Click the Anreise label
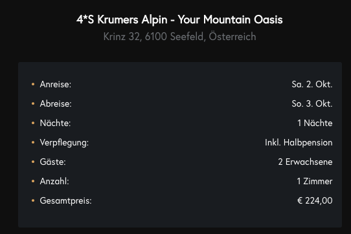 point(56,84)
